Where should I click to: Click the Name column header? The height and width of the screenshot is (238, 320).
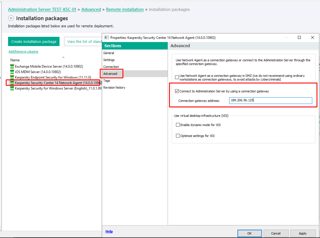point(15,60)
